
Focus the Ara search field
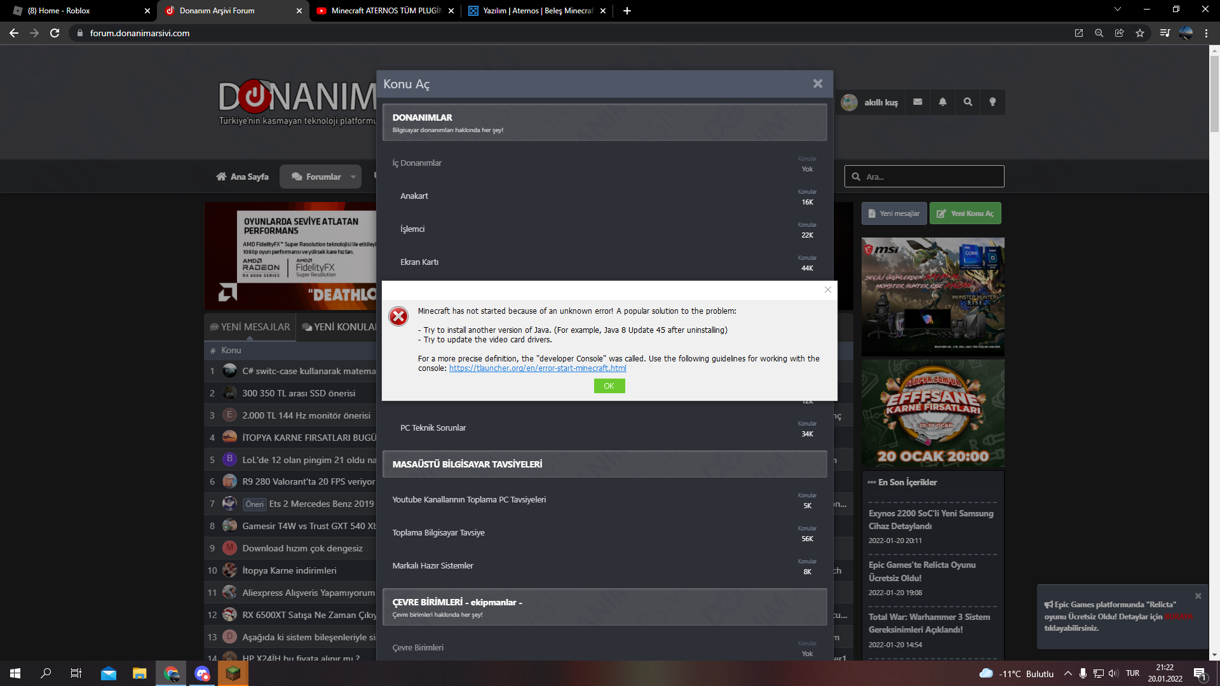point(925,177)
